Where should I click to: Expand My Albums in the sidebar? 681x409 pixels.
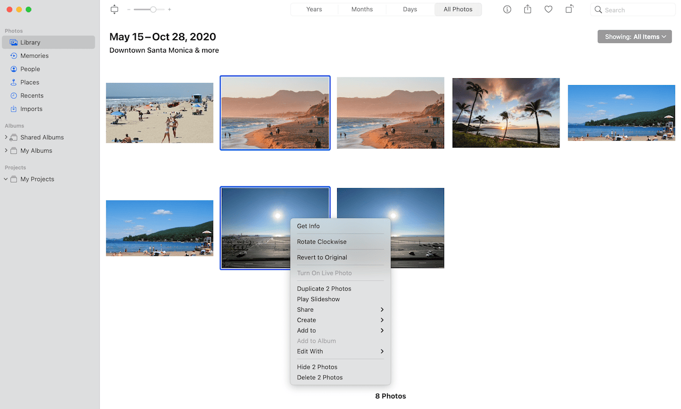point(7,151)
